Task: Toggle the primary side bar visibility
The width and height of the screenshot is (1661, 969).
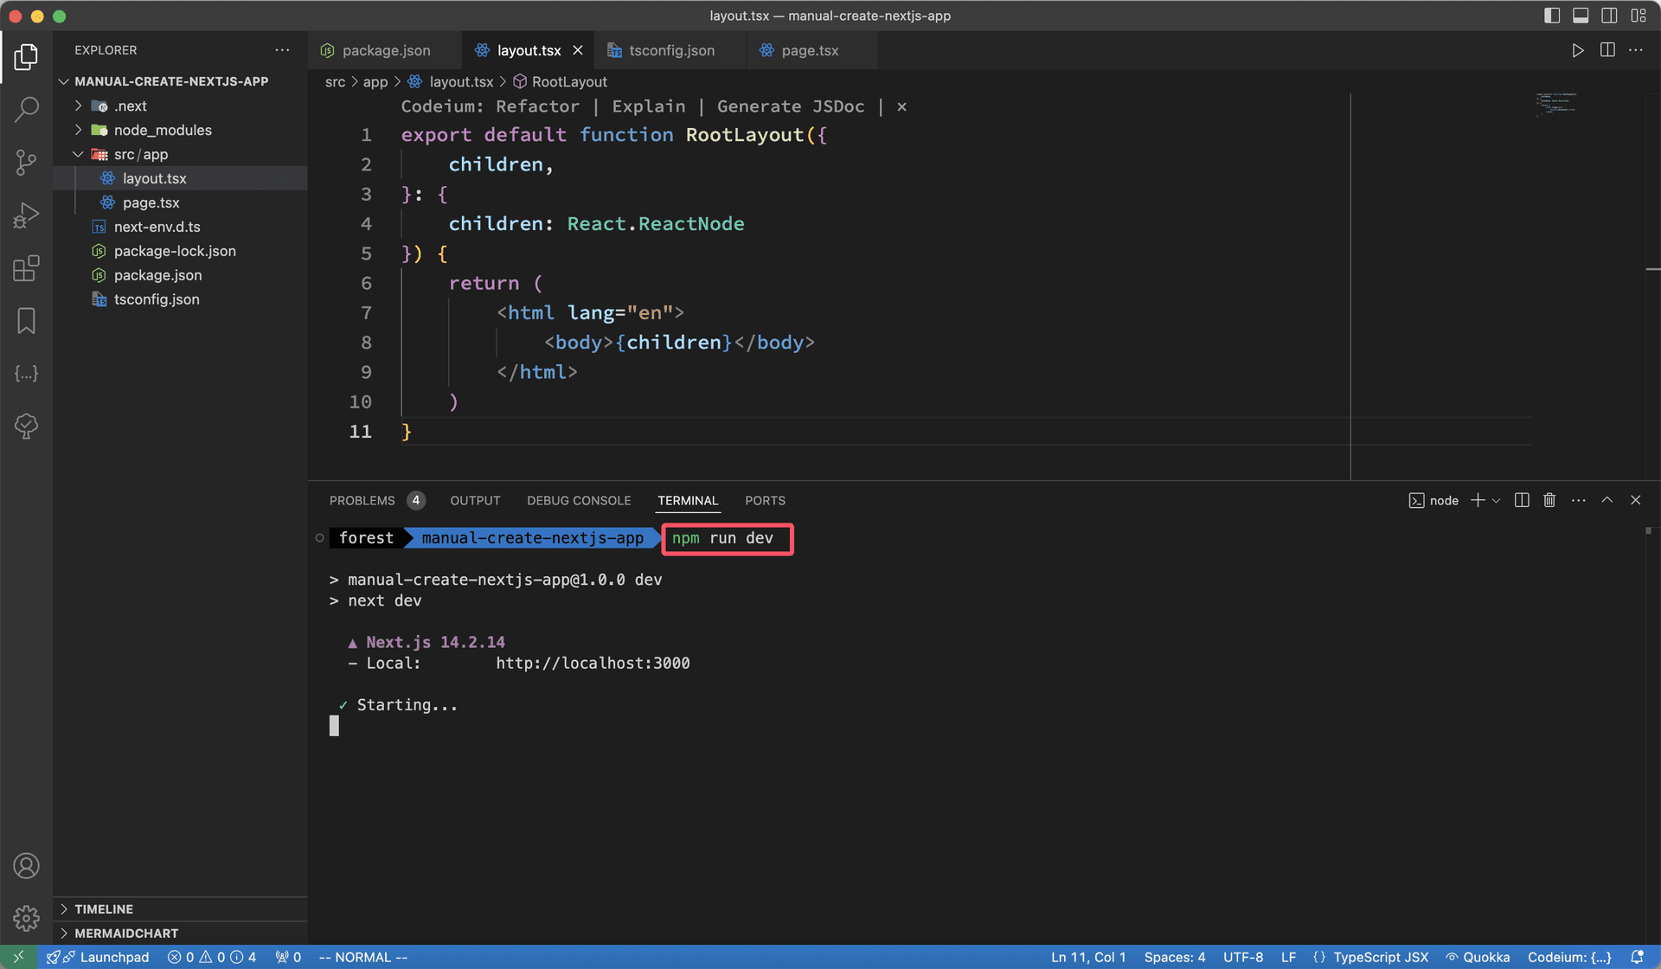Action: (x=1552, y=16)
